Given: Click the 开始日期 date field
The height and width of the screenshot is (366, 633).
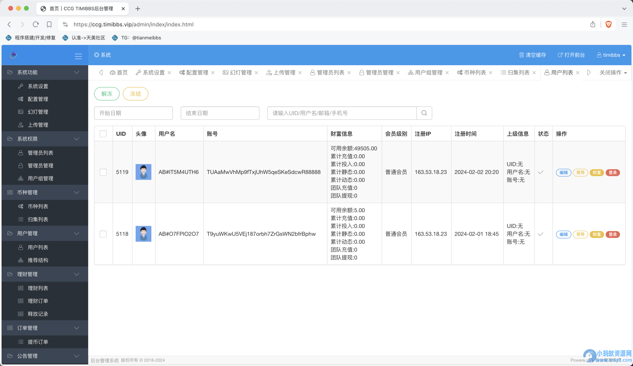Looking at the screenshot, I should point(133,113).
